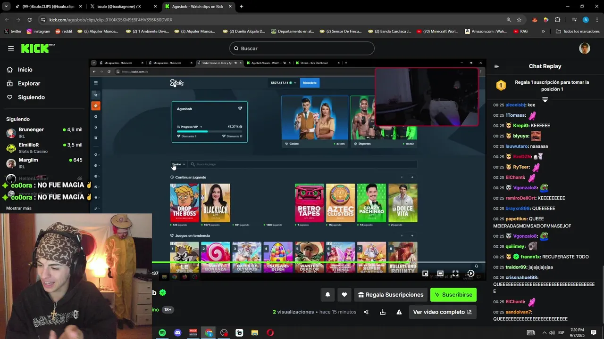Screen dimensions: 604x339
Task: Collapse the Chat Replay panel
Action: (496, 66)
